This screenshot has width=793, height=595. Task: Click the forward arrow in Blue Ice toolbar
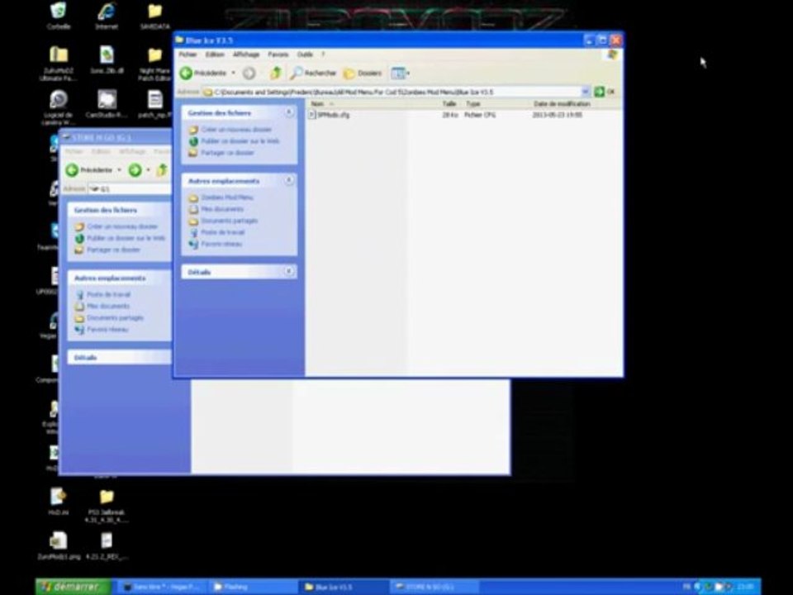(x=249, y=74)
